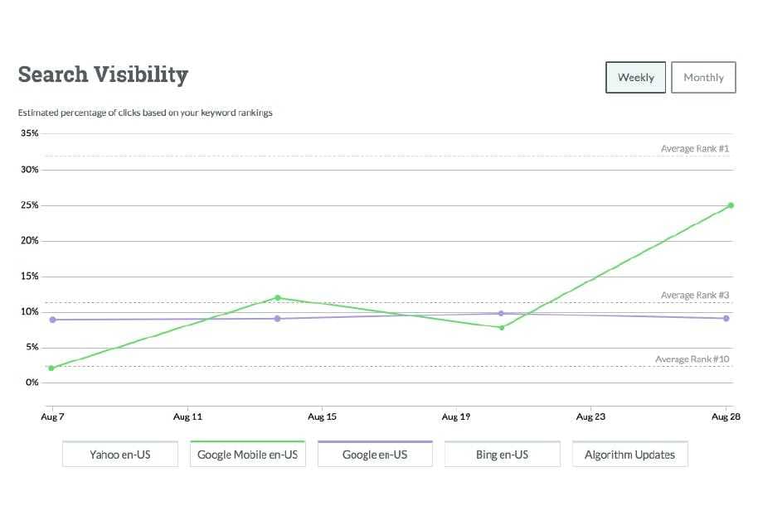The image size is (758, 515).
Task: Hide the Google en-US series
Action: (375, 455)
